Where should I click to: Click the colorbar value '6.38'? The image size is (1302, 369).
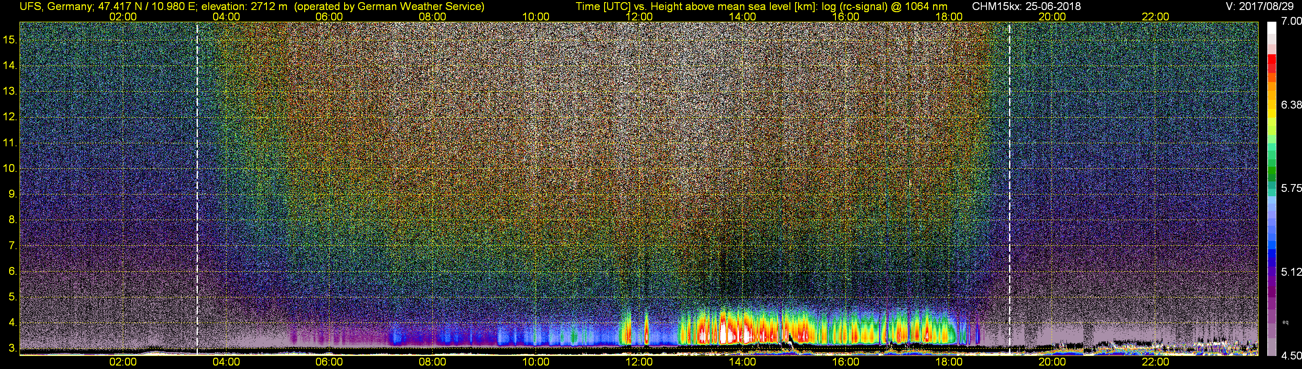1292,105
